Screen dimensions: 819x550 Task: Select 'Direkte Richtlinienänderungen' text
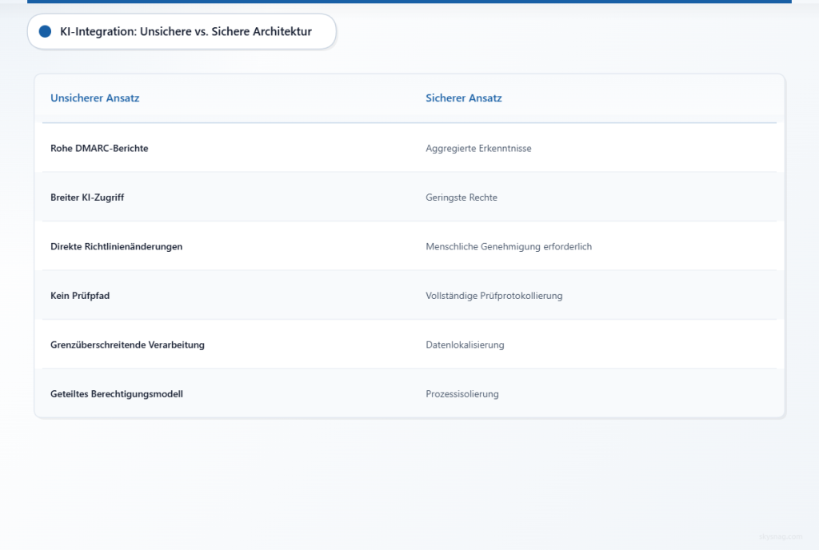[x=117, y=246]
